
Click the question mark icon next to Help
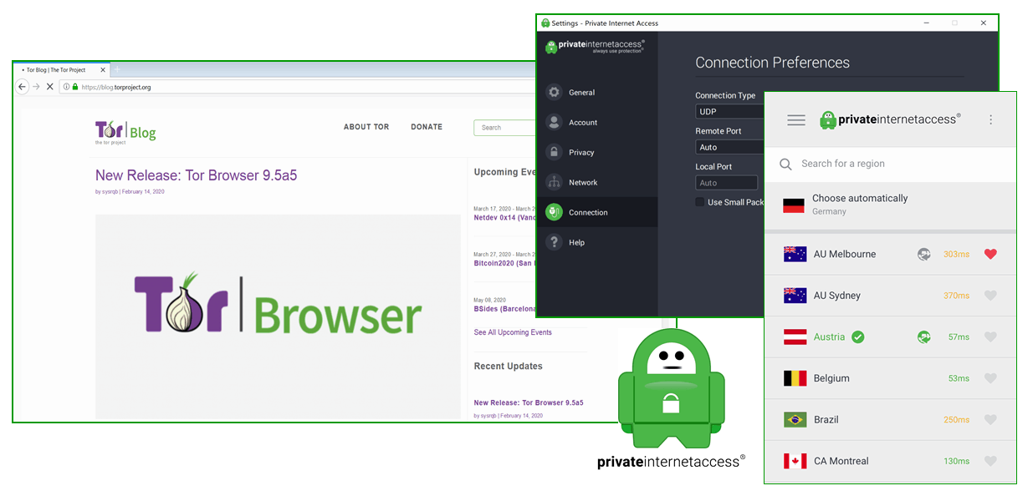pyautogui.click(x=554, y=242)
